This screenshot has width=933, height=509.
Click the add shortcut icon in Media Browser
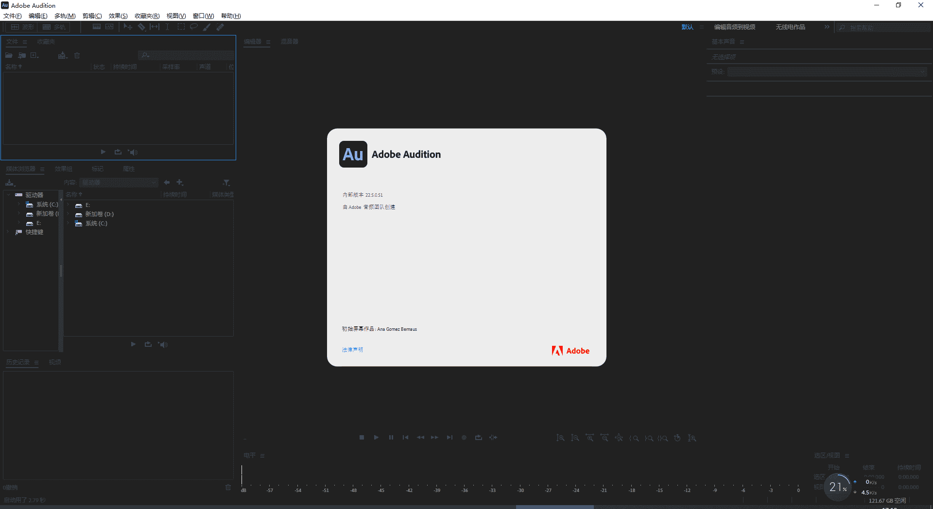pos(180,183)
